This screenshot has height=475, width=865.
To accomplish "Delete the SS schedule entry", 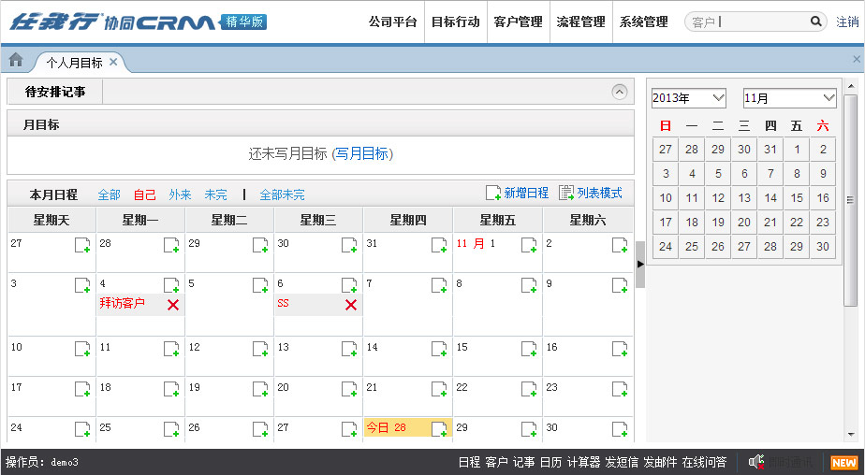I will point(350,305).
